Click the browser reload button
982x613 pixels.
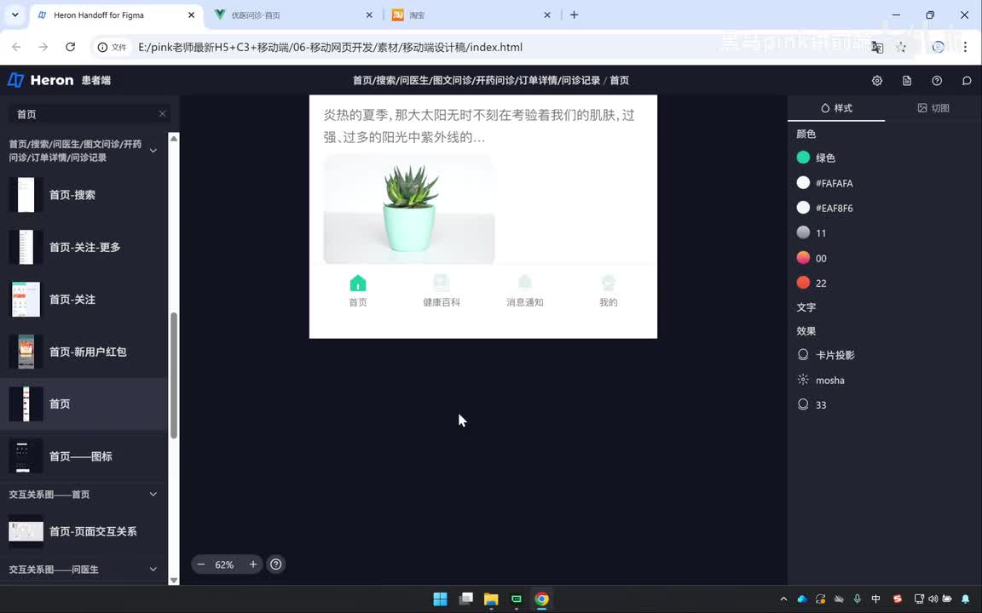pyautogui.click(x=70, y=47)
